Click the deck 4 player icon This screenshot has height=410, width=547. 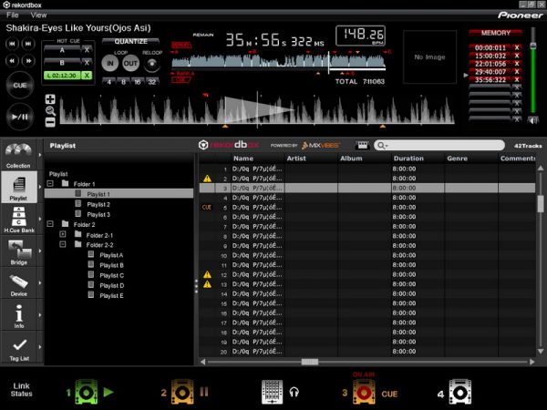coord(459,392)
